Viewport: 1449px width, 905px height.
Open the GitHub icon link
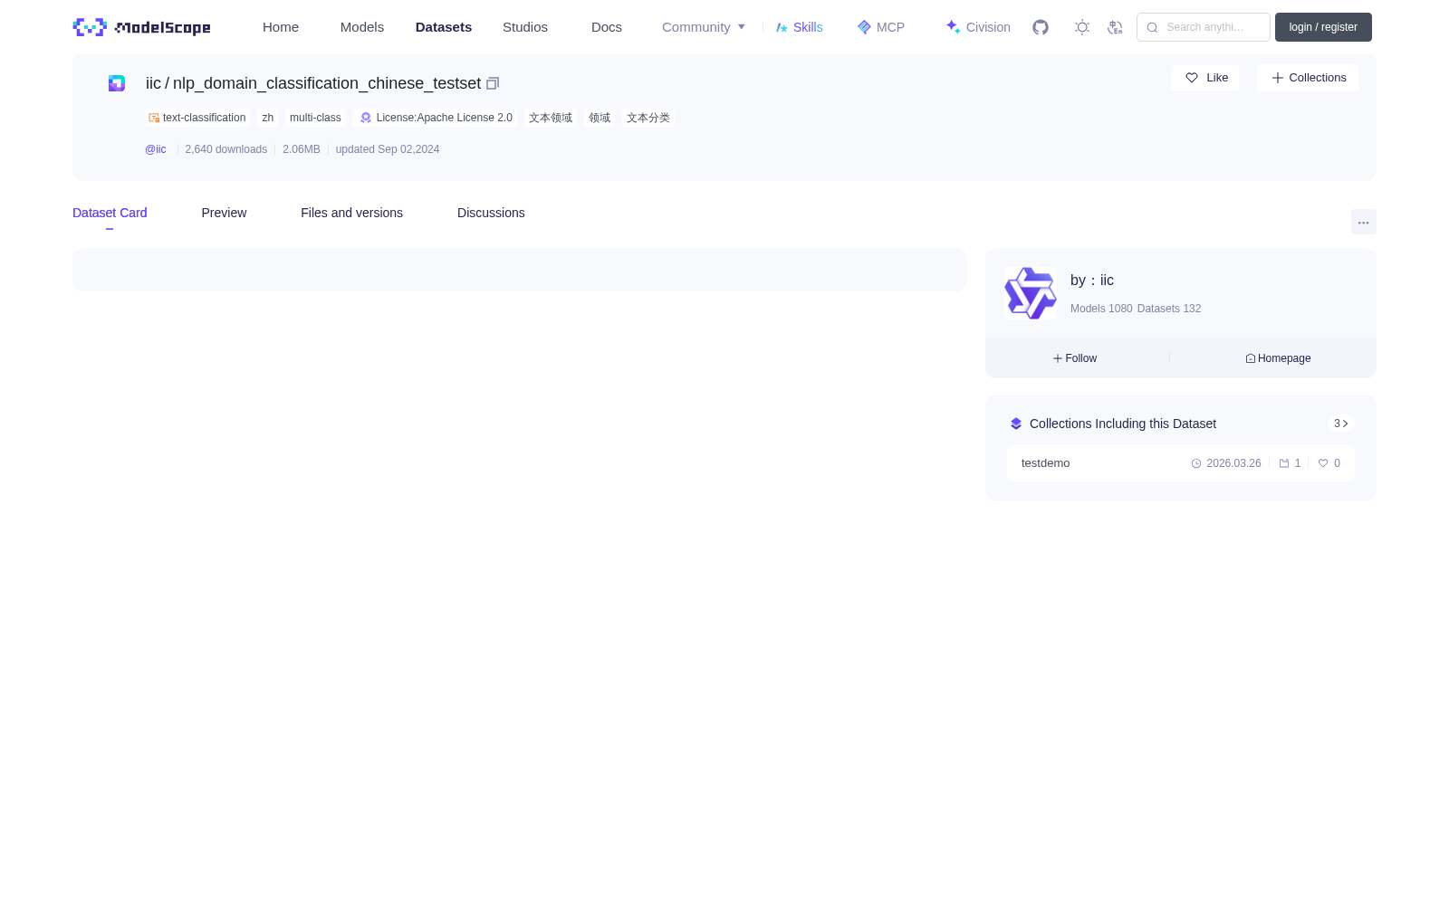(x=1041, y=27)
